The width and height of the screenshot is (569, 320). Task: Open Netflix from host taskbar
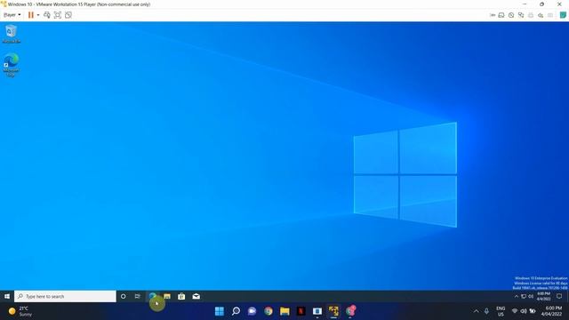click(x=301, y=311)
